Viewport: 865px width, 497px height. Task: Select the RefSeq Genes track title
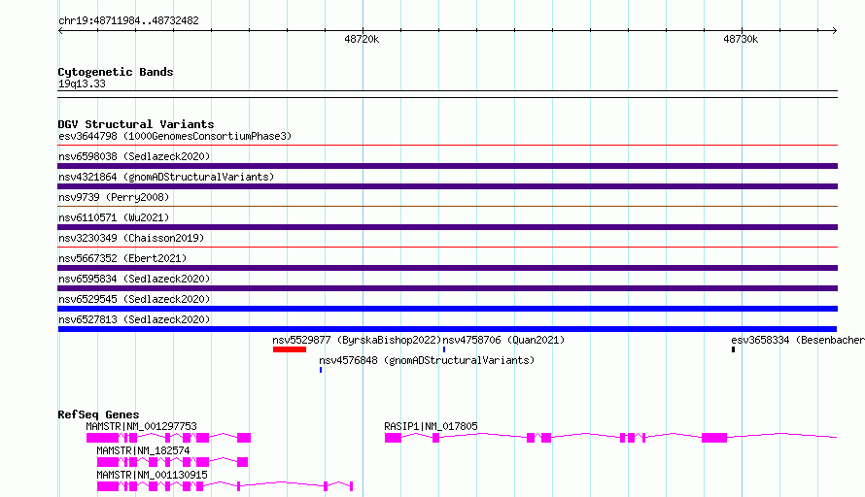[98, 414]
